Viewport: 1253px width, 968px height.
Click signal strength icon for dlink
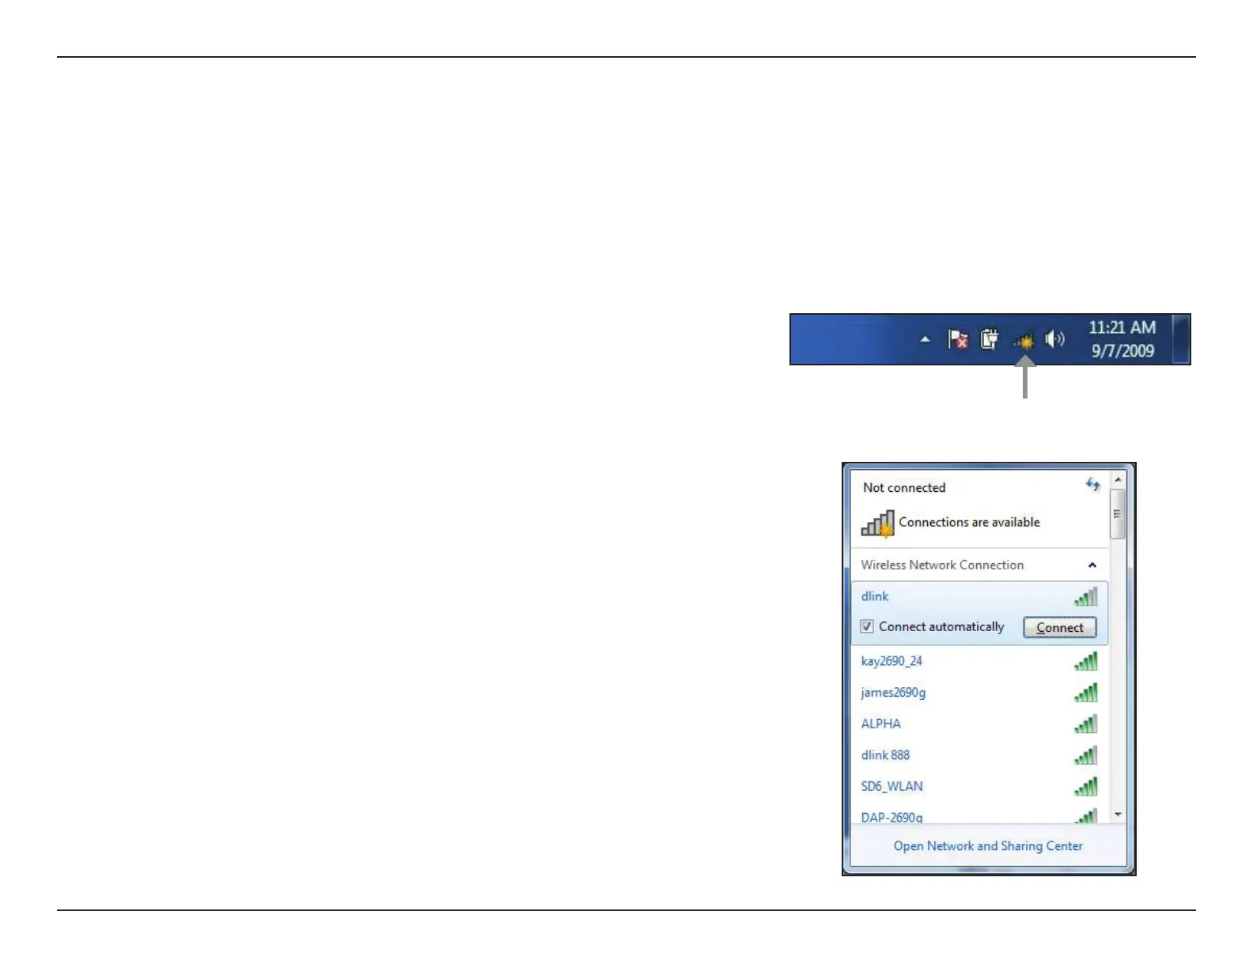tap(1086, 597)
